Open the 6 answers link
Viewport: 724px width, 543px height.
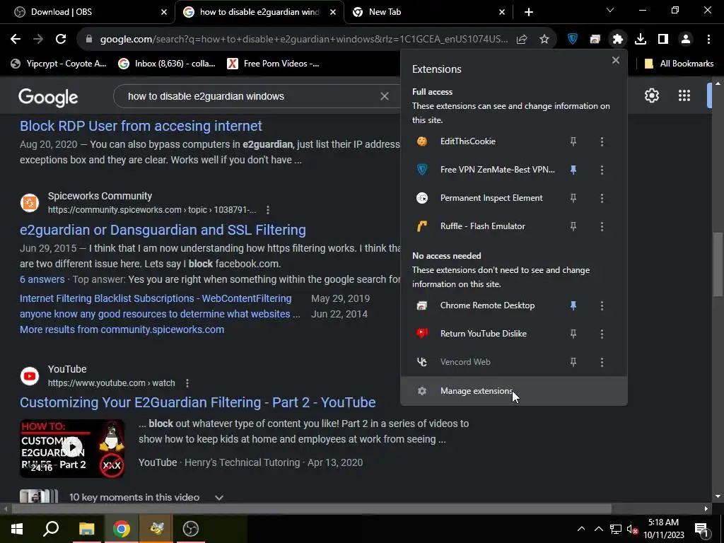click(x=42, y=279)
